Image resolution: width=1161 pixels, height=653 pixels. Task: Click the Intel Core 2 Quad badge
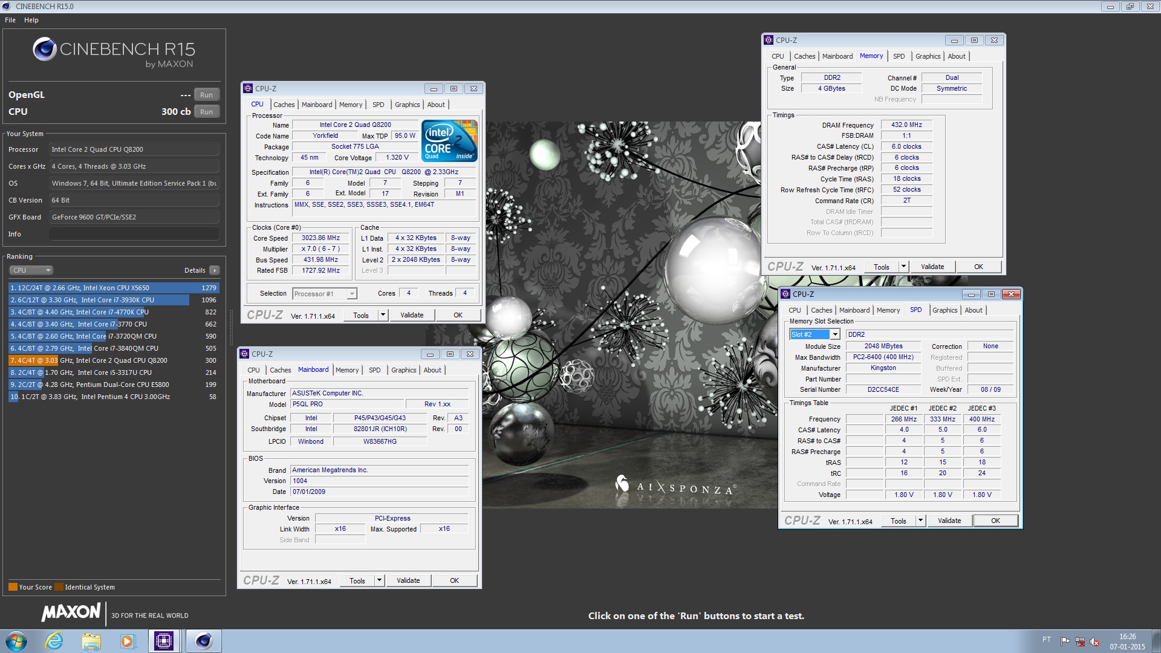[x=449, y=140]
